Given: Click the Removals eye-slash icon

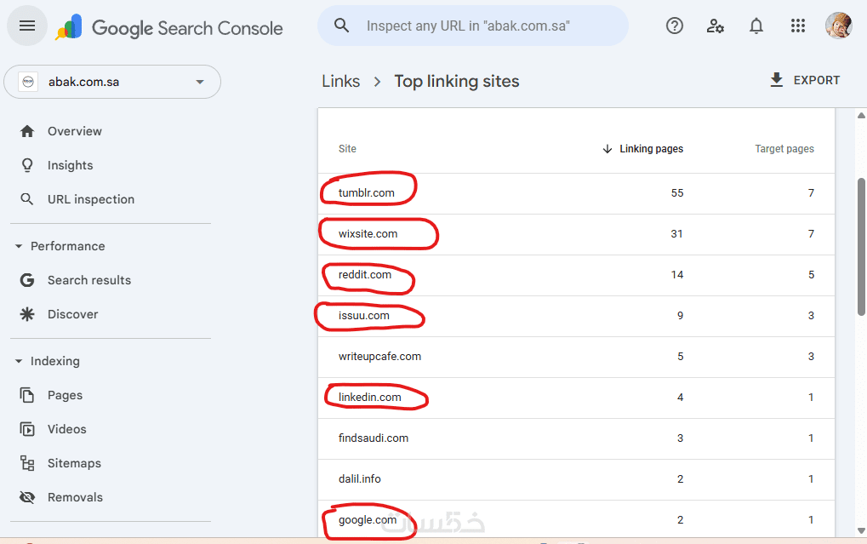Looking at the screenshot, I should point(27,497).
